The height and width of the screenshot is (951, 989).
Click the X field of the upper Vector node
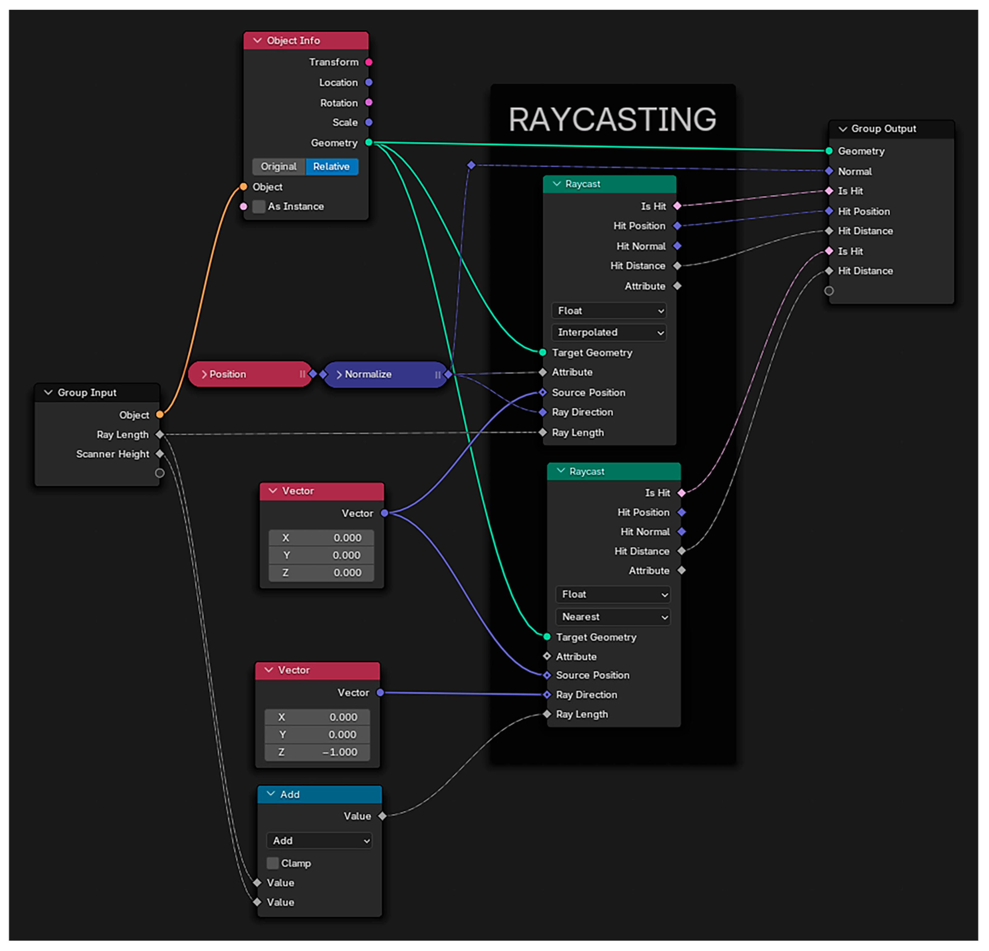tap(321, 538)
